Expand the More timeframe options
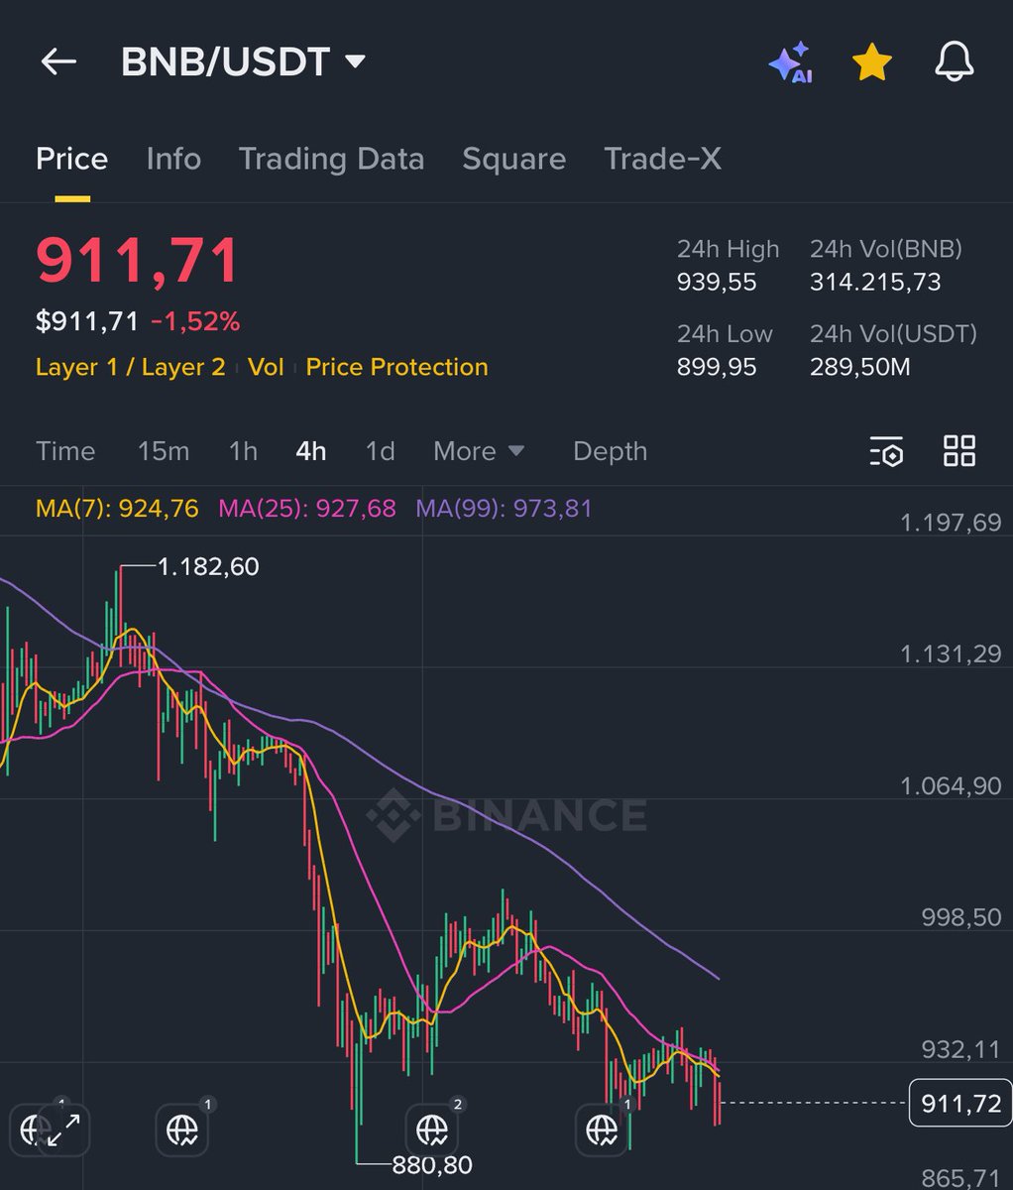This screenshot has height=1190, width=1013. [479, 451]
